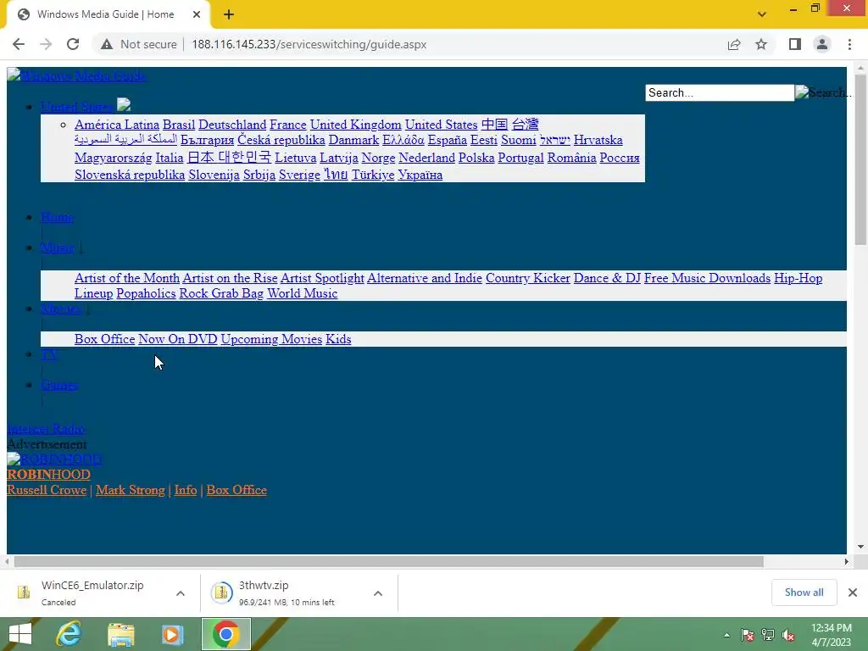The height and width of the screenshot is (651, 868).
Task: Open Kids movies link
Action: tap(338, 339)
